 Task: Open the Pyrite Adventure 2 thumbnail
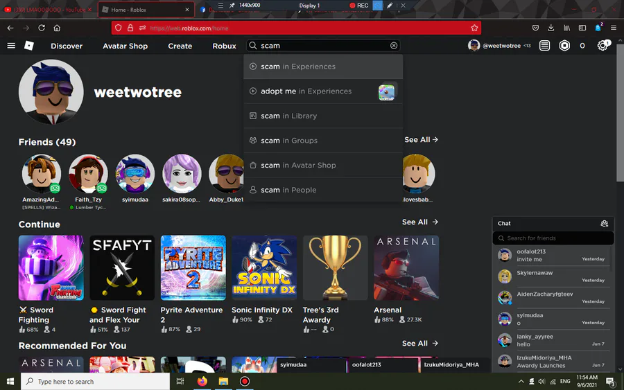(193, 267)
